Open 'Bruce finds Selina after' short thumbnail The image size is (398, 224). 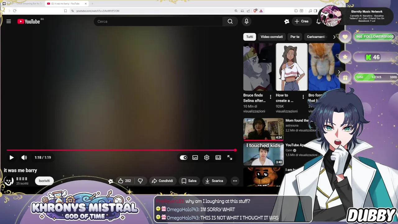pyautogui.click(x=259, y=67)
